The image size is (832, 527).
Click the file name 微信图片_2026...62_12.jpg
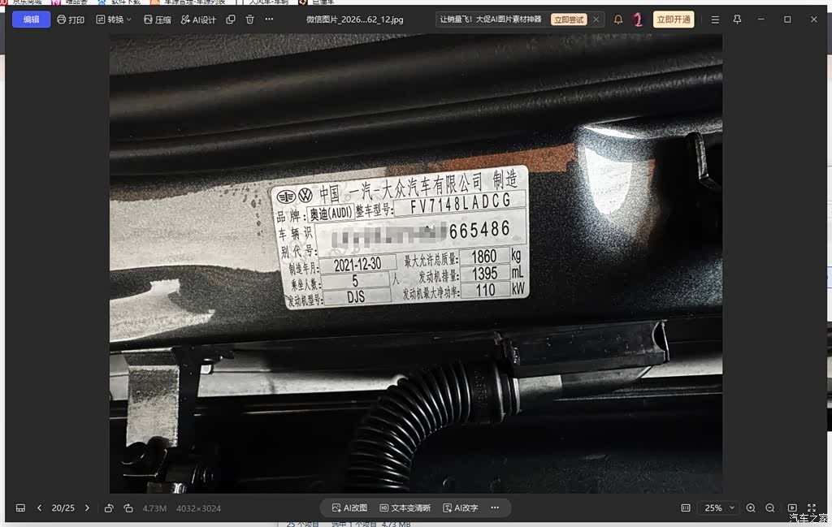pos(355,19)
